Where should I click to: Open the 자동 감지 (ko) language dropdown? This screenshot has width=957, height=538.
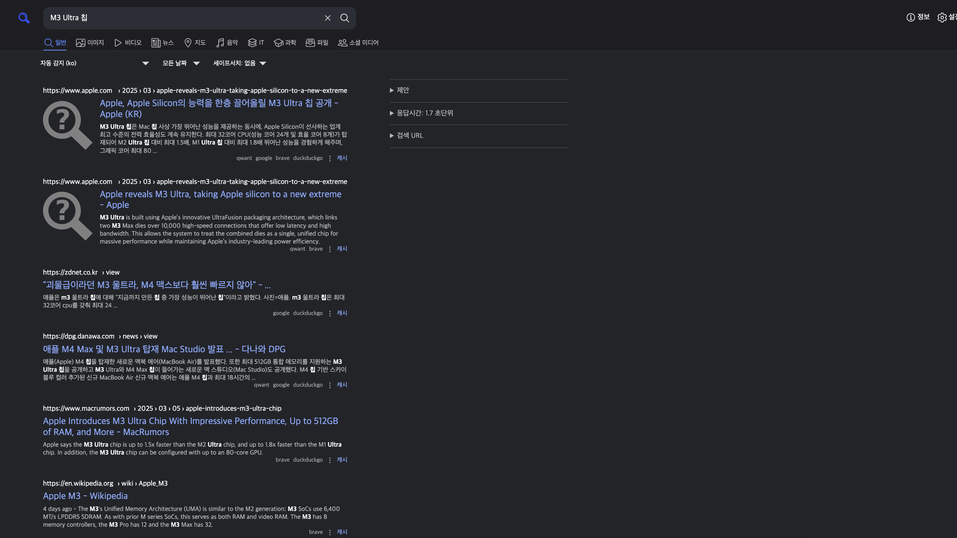pos(95,63)
